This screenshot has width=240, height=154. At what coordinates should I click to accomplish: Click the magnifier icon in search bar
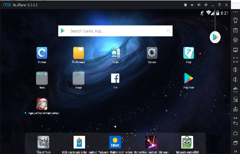coord(168,31)
